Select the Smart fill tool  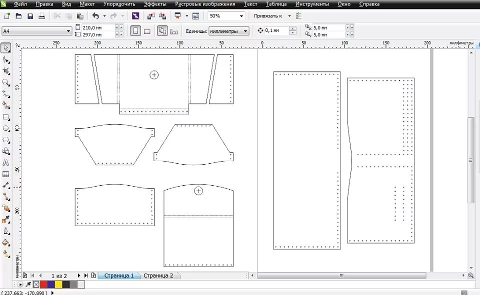[6, 105]
